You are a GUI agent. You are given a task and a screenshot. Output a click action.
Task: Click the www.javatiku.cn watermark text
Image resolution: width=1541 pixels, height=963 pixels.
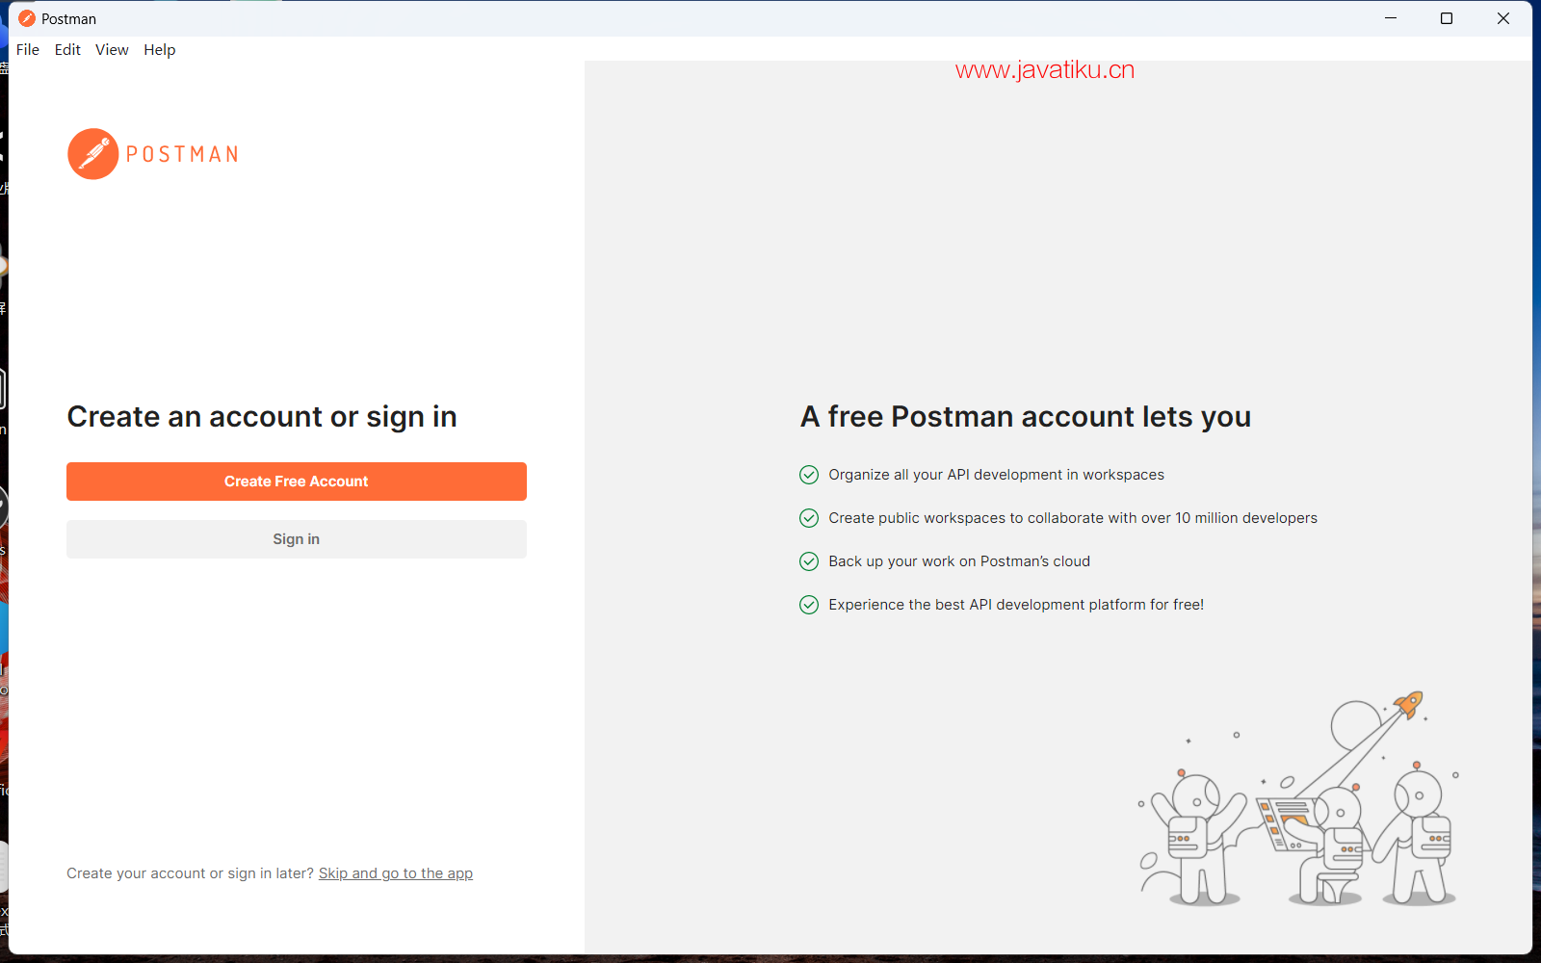pos(1045,70)
